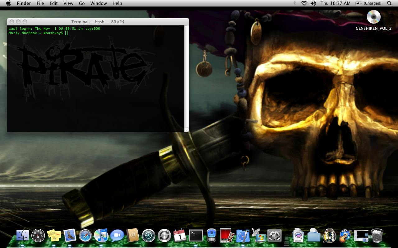
Task: Open Address Book from the Dock
Action: [x=133, y=236]
